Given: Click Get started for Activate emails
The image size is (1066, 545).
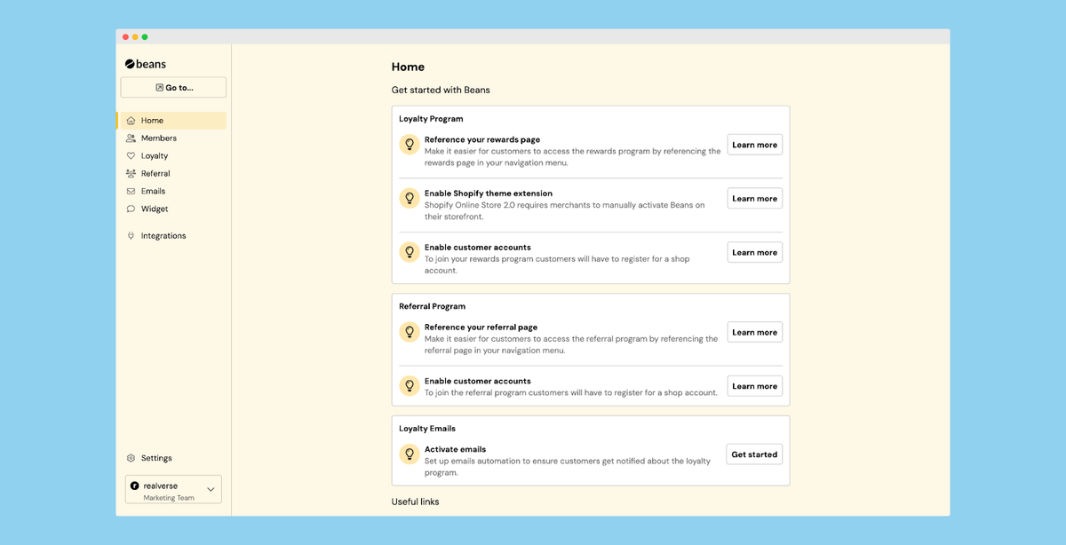Looking at the screenshot, I should point(754,454).
